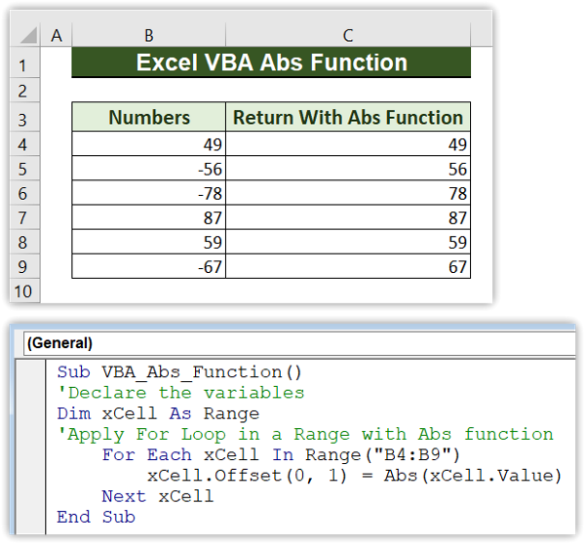Open the (General) object dropdown
Viewport: 585px width, 544px height.
(299, 343)
